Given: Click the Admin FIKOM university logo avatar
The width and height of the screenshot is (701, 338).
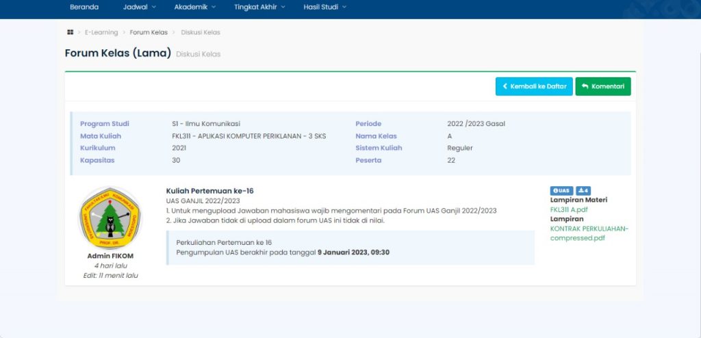Looking at the screenshot, I should [x=110, y=219].
